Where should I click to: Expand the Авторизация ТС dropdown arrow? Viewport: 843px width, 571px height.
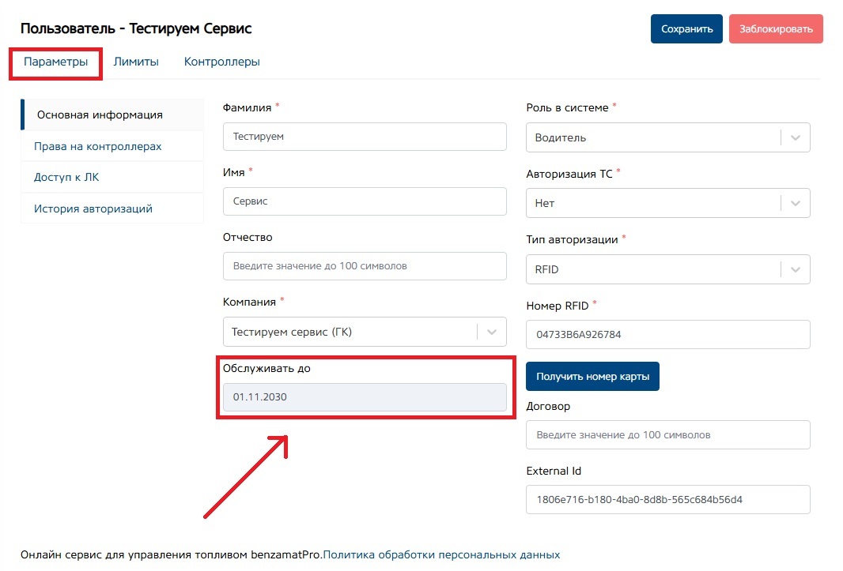point(796,203)
